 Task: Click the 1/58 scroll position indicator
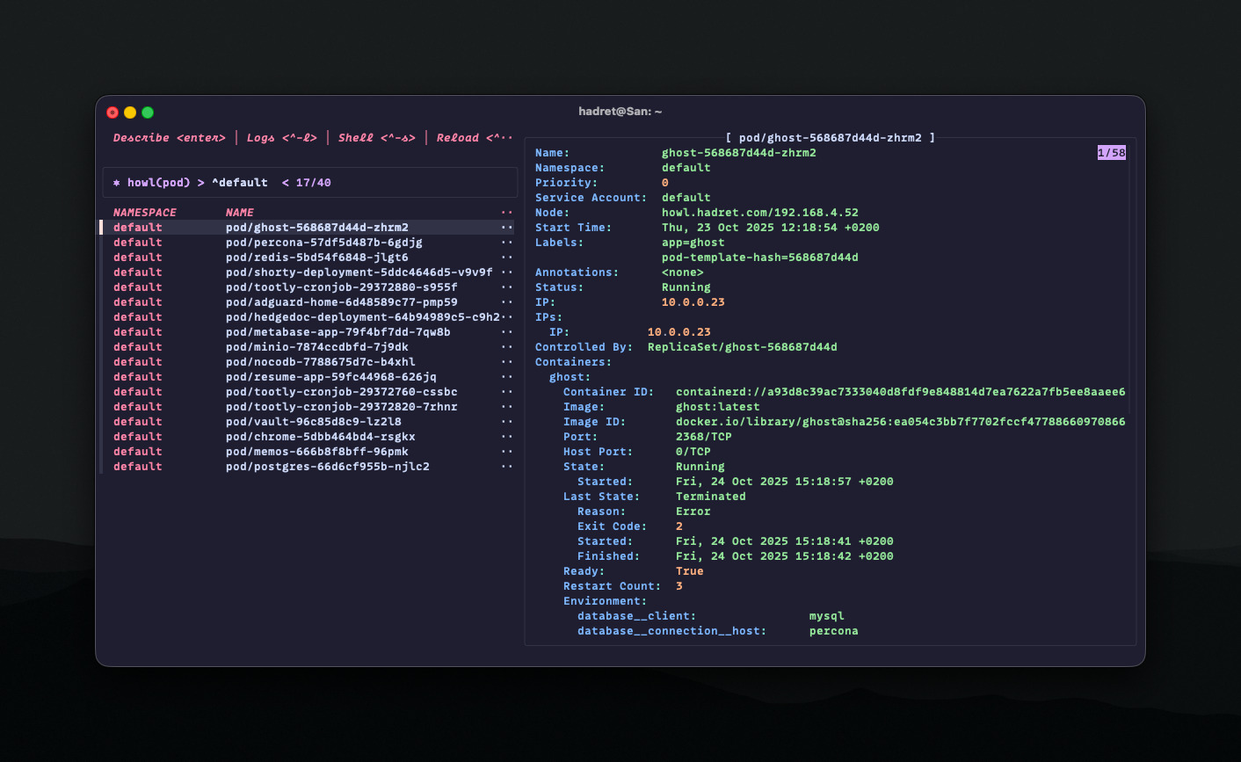pyautogui.click(x=1111, y=153)
